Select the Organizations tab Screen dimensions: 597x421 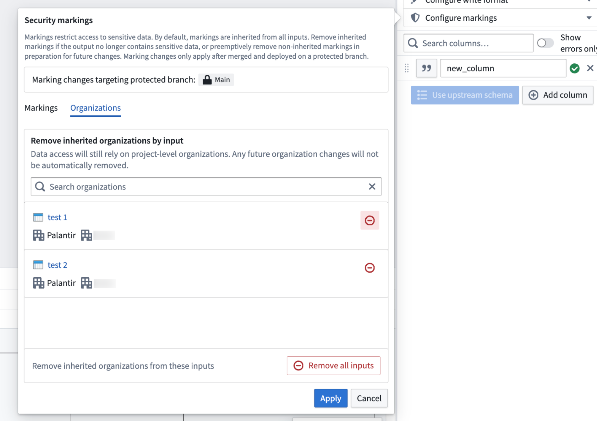point(96,108)
